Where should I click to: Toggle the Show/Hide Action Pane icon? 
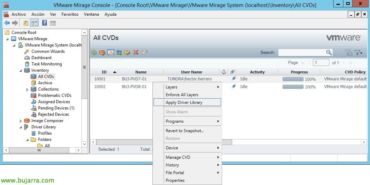tap(53, 23)
